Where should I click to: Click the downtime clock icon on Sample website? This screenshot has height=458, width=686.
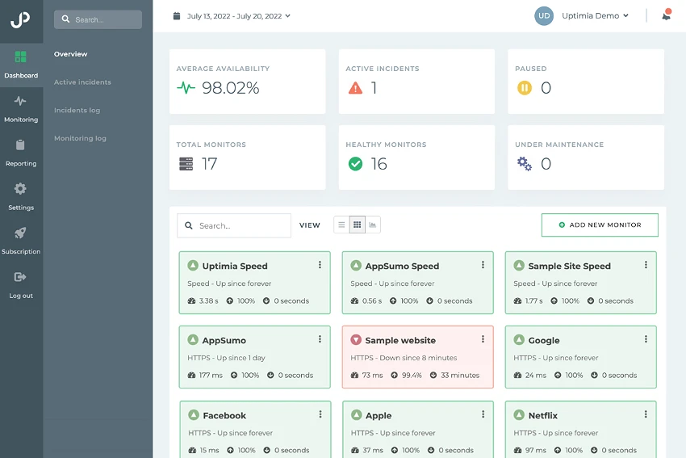coord(433,376)
